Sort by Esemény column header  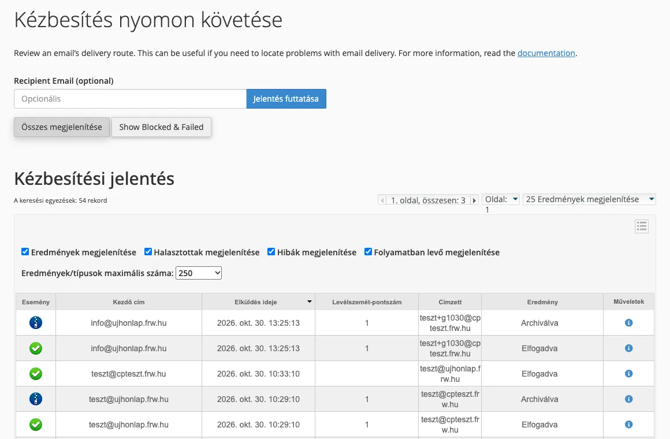click(x=36, y=302)
